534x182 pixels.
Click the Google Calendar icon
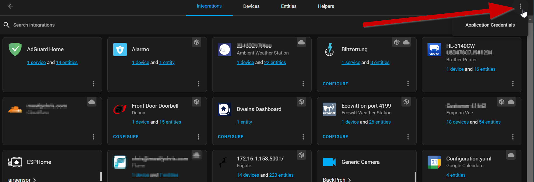434,162
